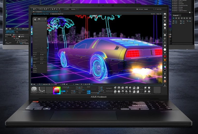
Task: Toggle region of interest in front viewer bar
Action: [x=62, y=84]
